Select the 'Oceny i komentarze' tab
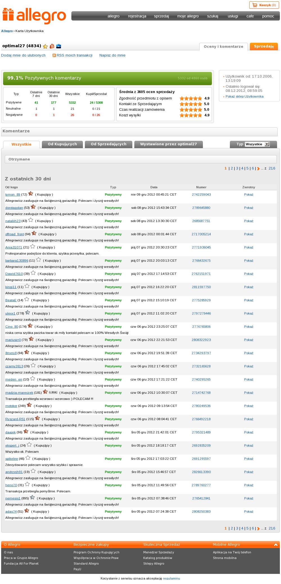The width and height of the screenshot is (281, 584). pyautogui.click(x=223, y=47)
